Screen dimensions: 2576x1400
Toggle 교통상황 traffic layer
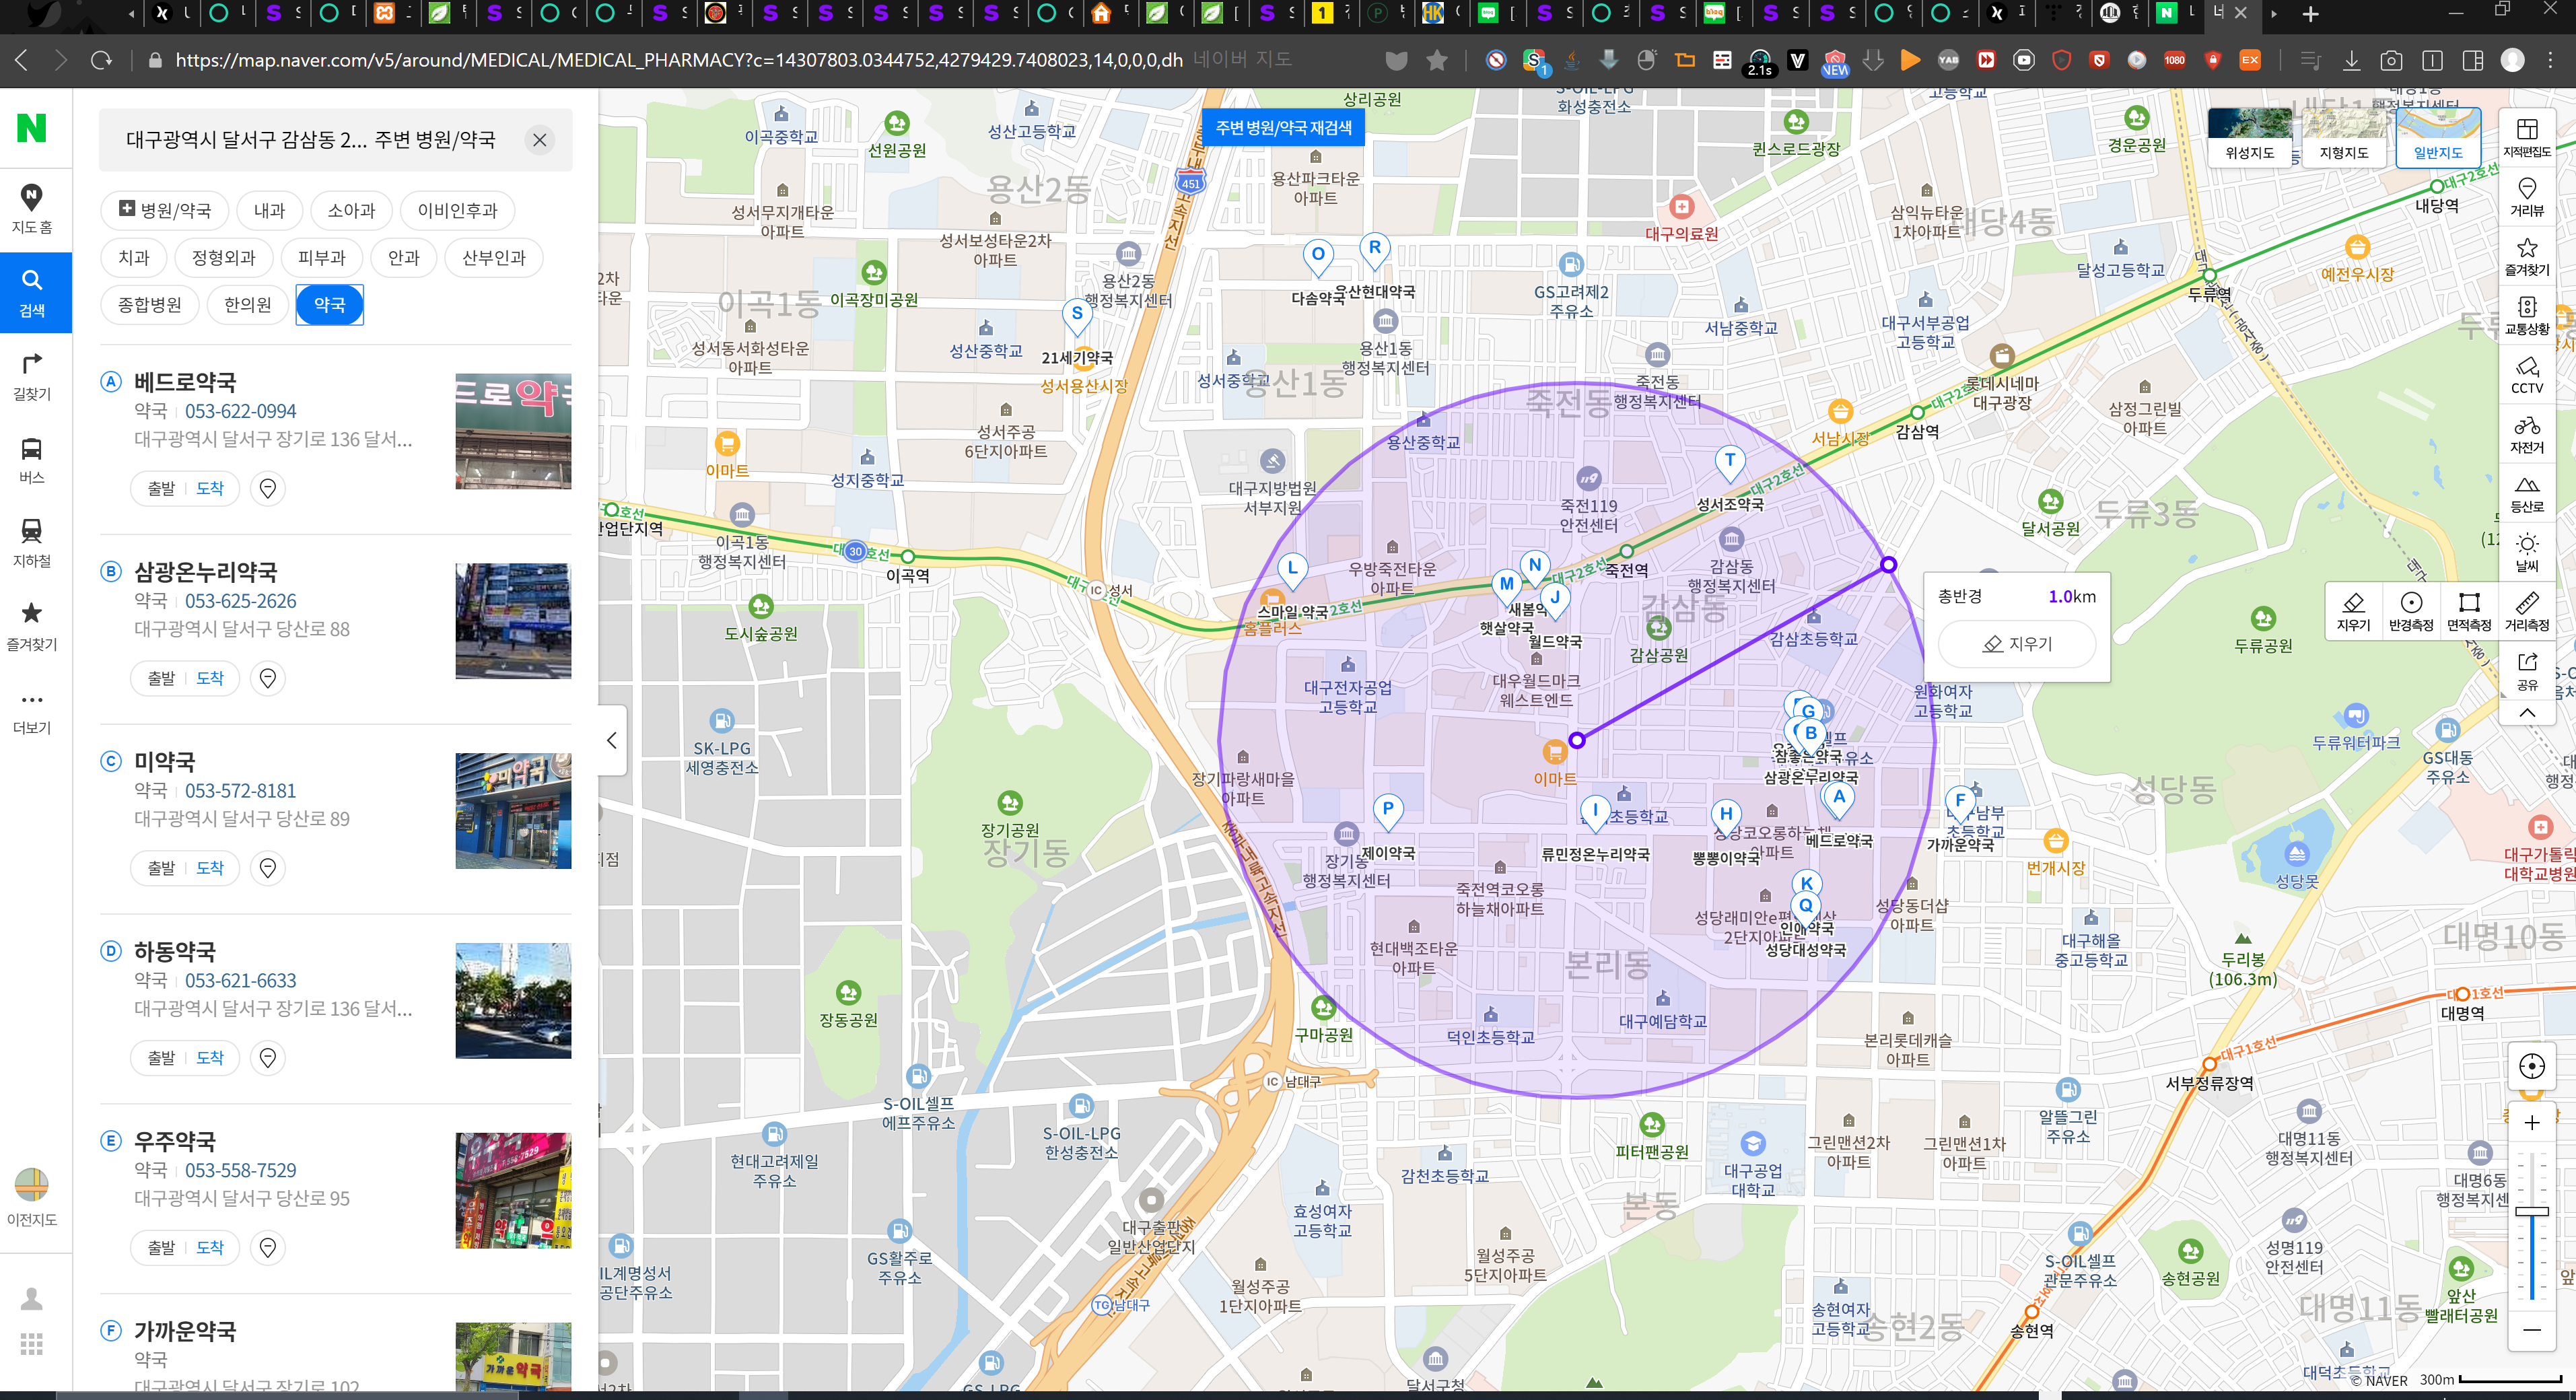pos(2527,315)
